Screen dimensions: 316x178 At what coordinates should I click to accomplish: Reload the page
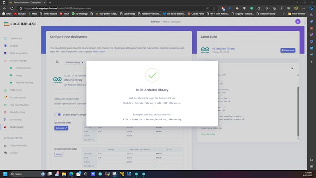(12, 8)
